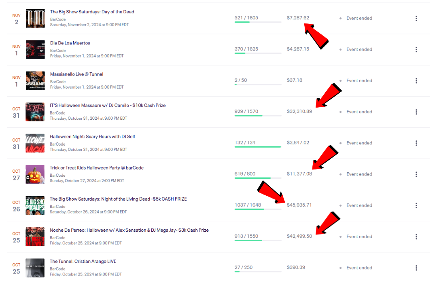
Task: Click kebab menu for IT'S Halloween Massacre event
Action: pyautogui.click(x=416, y=112)
